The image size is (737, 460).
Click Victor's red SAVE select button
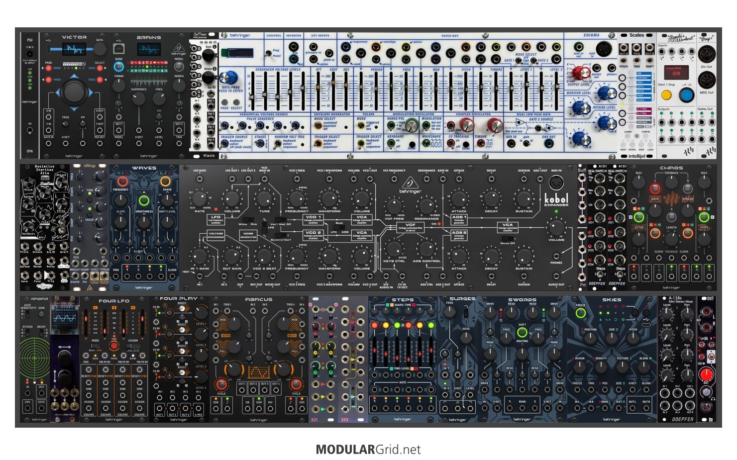coord(100,68)
